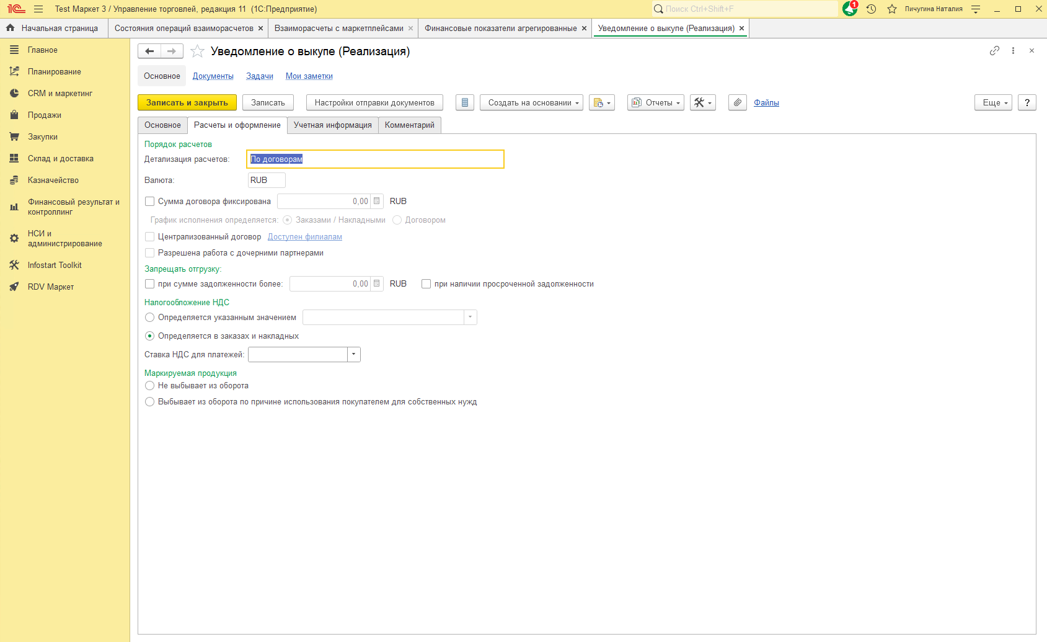Open CRM и маркетинг section

(x=60, y=94)
